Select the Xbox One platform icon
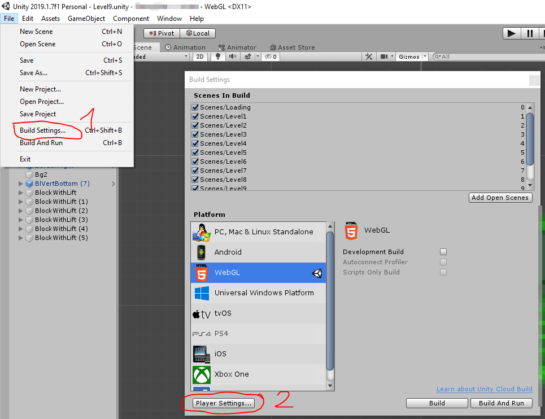Screen dimensions: 545x419 coord(202,375)
